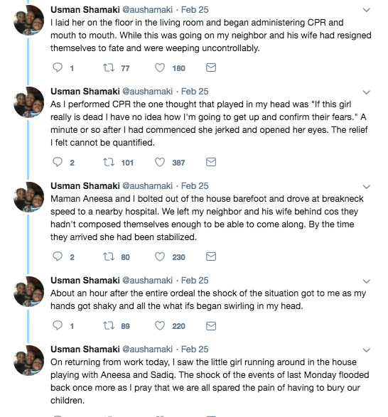Reply to the CPR and mouth to mouth tweet
Viewport: 388px width, 417px height.
tap(58, 67)
